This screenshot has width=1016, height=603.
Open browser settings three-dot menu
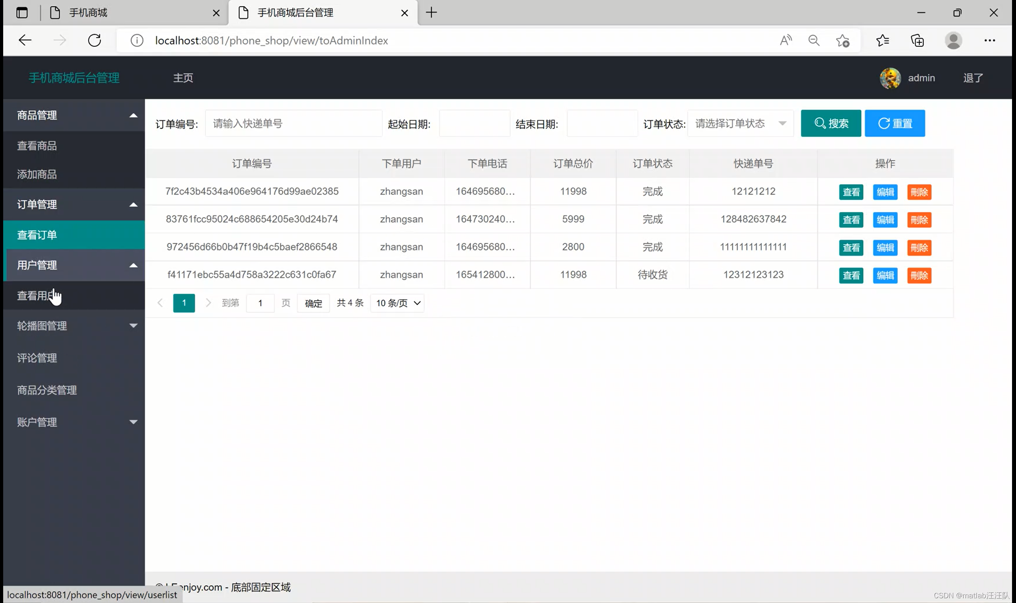pos(989,40)
